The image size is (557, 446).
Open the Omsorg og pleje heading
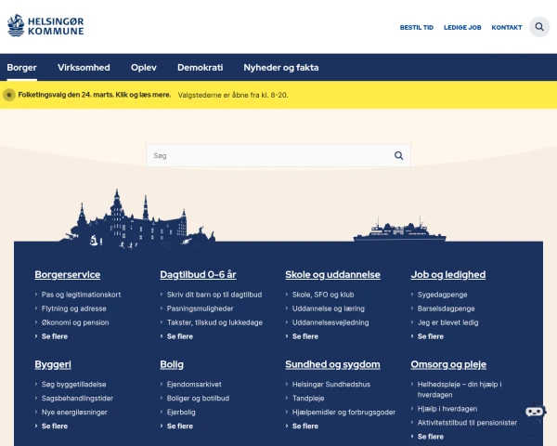point(448,364)
